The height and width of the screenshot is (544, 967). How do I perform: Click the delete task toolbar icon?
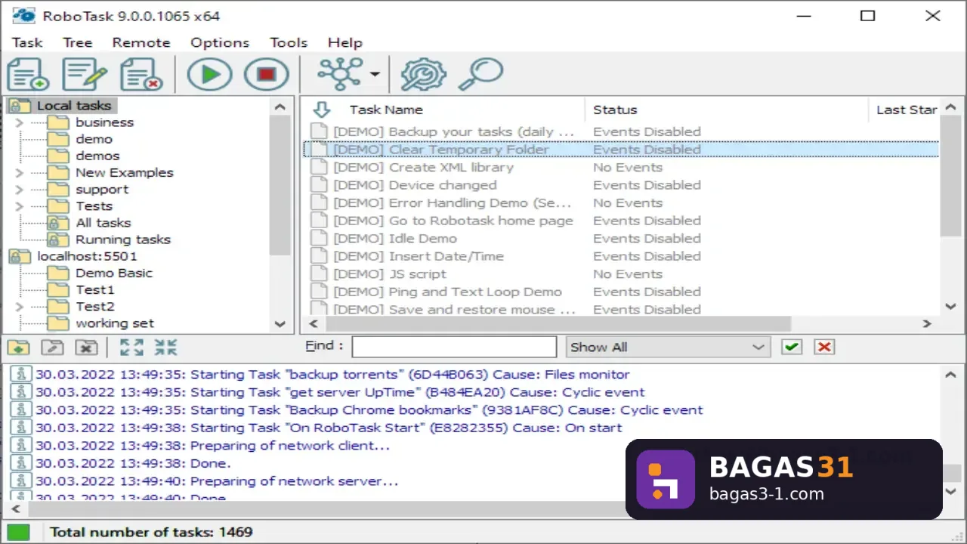point(141,74)
